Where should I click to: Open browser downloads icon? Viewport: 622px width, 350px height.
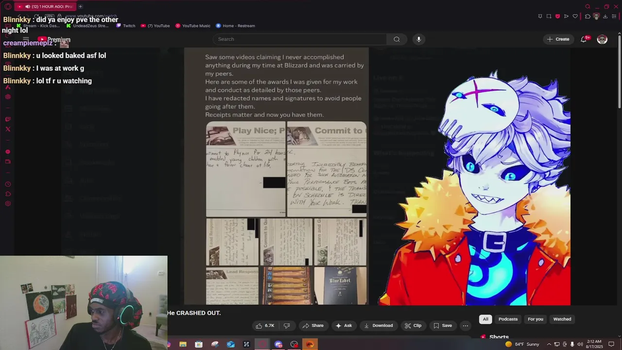605,16
